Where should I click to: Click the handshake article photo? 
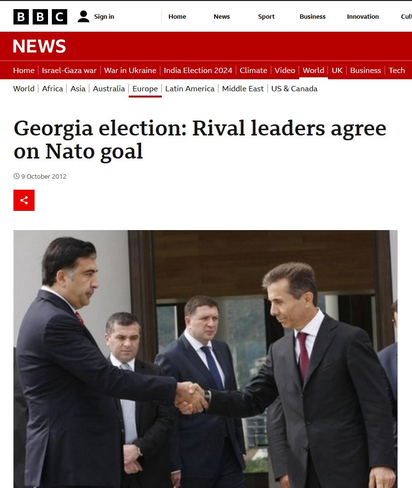(x=206, y=359)
